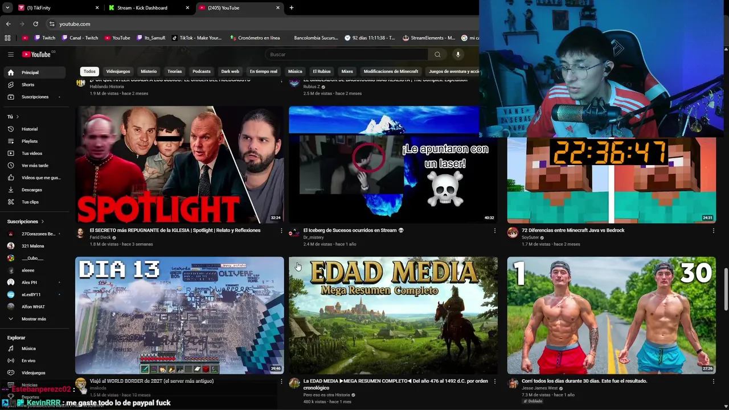729x410 pixels.
Task: Open the tab search dropdown arrow
Action: 7,8
